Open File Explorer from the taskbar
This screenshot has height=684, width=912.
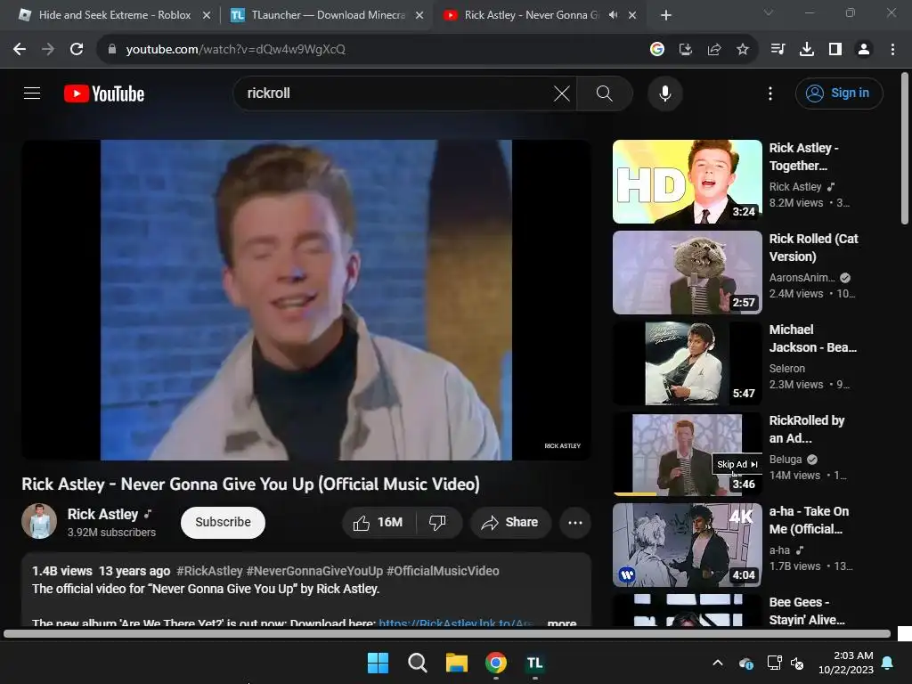pyautogui.click(x=457, y=663)
